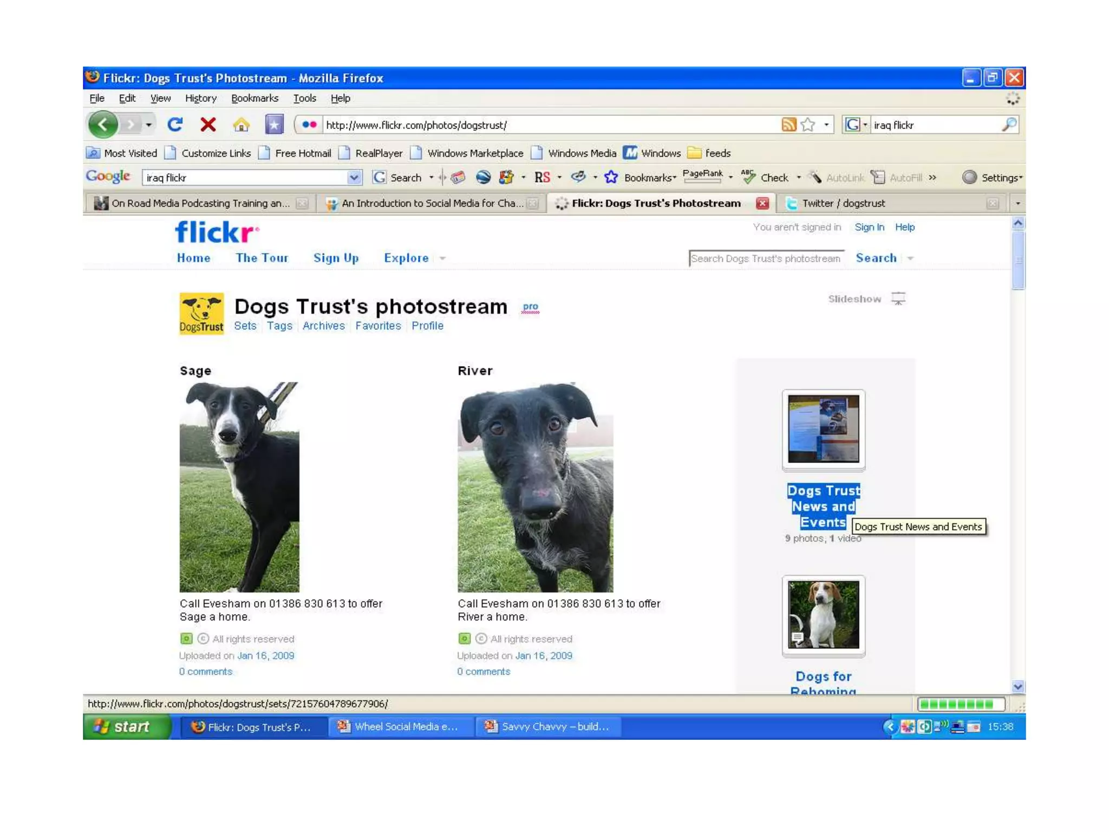Open the Explore menu dropdown arrow
This screenshot has height=832, width=1109.
tap(442, 258)
